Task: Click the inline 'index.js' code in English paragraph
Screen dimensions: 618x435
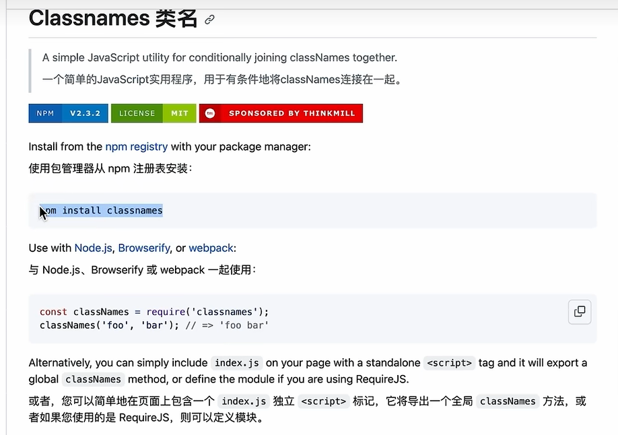Action: 236,363
